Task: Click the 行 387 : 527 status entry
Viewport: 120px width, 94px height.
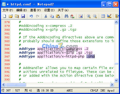Action: point(11,90)
